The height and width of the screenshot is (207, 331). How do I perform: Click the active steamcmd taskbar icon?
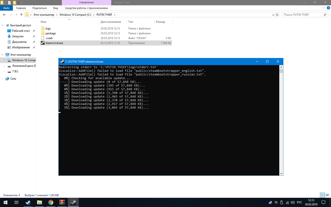point(73,202)
